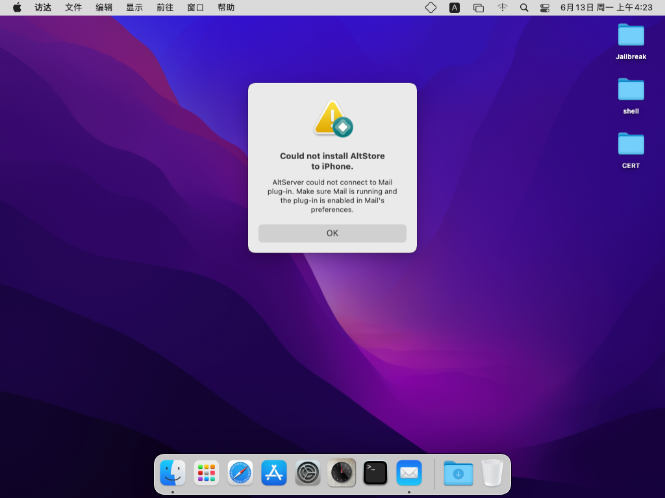665x498 pixels.
Task: Open System Preferences from the Dock
Action: (307, 473)
